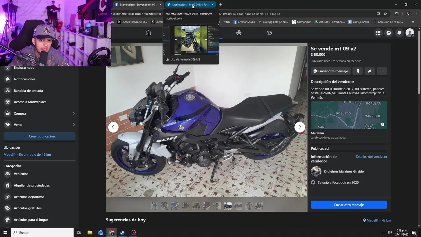Save listing with the bookmark icon
This screenshot has height=237, width=421.
(x=358, y=71)
